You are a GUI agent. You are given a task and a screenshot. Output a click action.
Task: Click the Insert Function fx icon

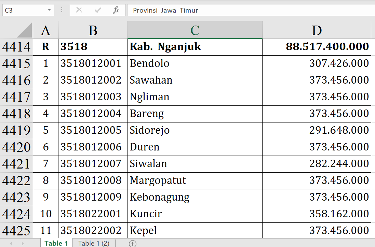(116, 10)
